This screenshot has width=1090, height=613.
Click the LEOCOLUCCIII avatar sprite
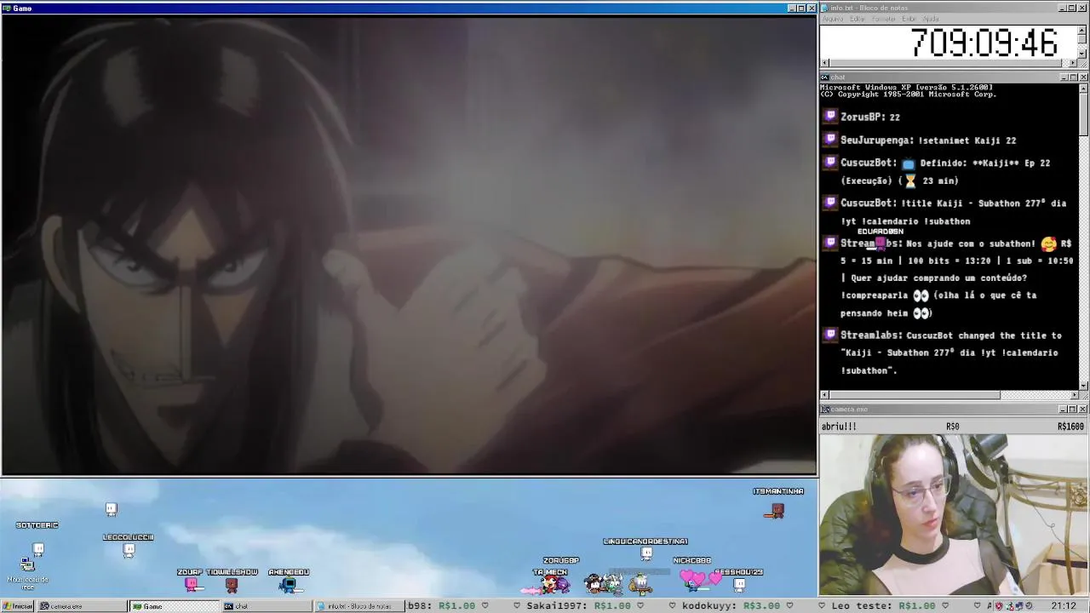coord(129,551)
